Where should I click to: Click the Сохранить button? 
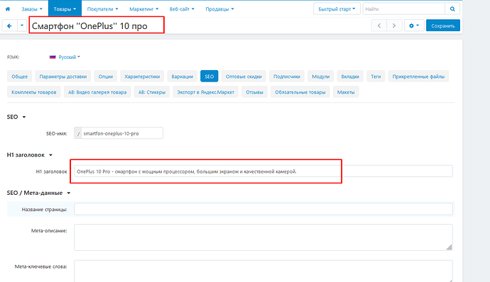tap(443, 26)
